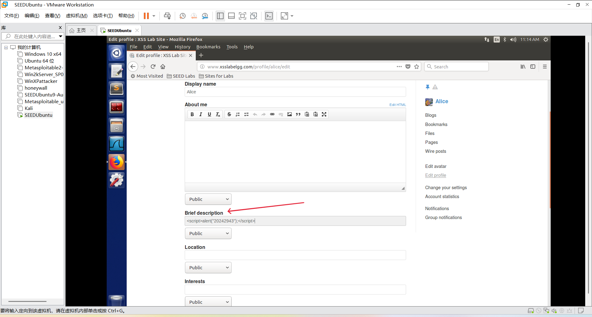The height and width of the screenshot is (317, 592).
Task: Open the Wire posts link
Action: tap(435, 151)
